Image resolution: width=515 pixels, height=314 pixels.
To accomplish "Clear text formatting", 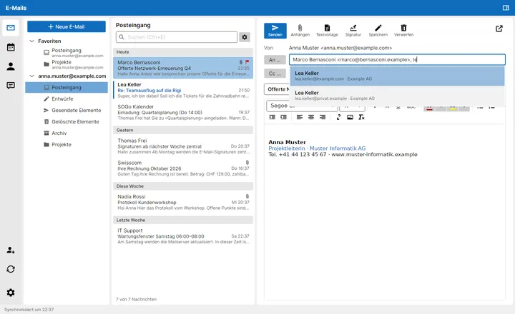I will click(361, 117).
